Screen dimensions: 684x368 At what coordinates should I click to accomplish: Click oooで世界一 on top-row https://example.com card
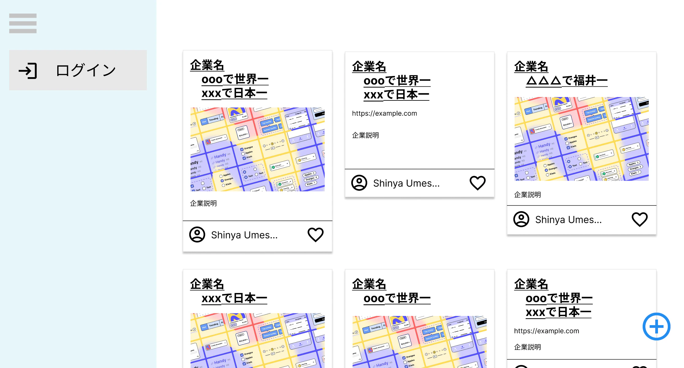[397, 81]
